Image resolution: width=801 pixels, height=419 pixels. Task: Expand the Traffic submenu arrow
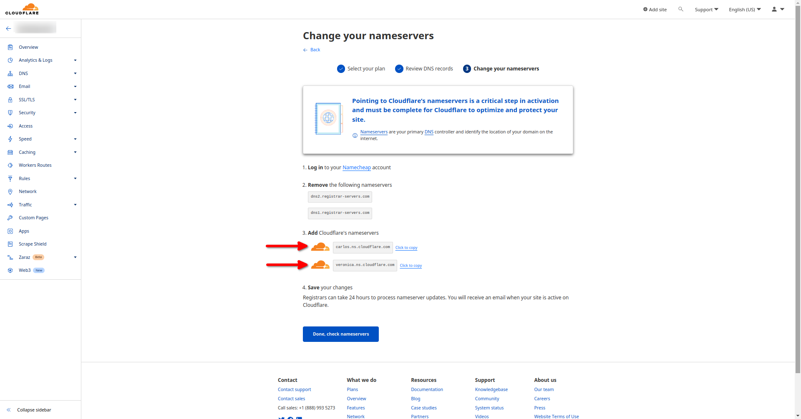[x=75, y=205]
